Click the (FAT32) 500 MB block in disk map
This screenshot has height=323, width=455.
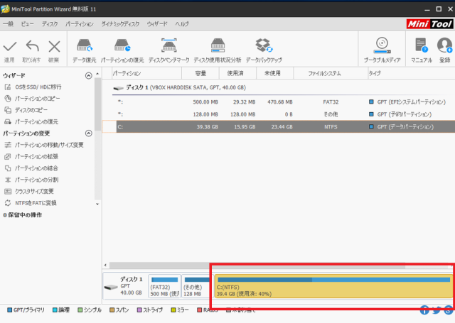click(164, 286)
